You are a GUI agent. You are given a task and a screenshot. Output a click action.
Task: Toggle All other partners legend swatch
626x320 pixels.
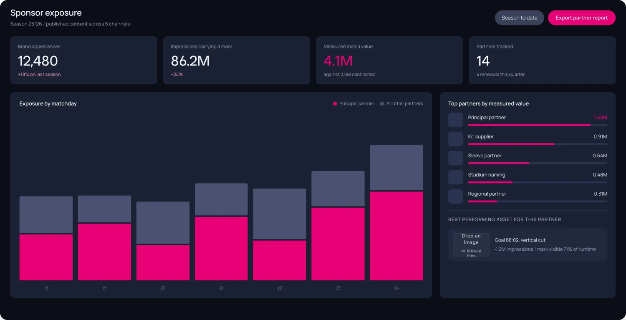[x=382, y=103]
